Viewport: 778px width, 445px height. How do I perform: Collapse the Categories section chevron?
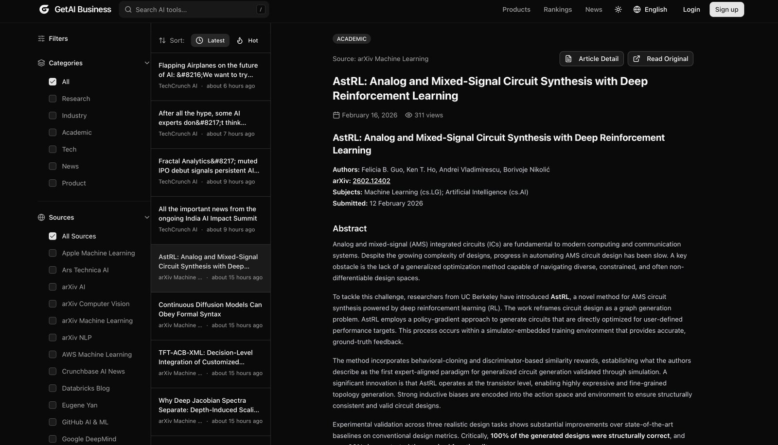click(147, 63)
